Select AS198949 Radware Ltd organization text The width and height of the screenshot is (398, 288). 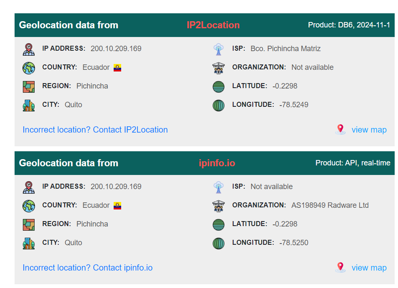pyautogui.click(x=330, y=205)
